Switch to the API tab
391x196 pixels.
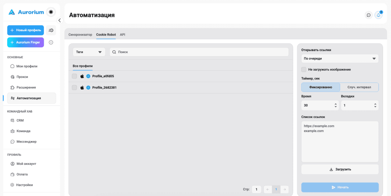tap(122, 35)
